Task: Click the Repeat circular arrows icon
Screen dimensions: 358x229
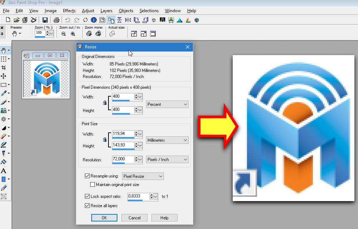Action: (x=85, y=20)
